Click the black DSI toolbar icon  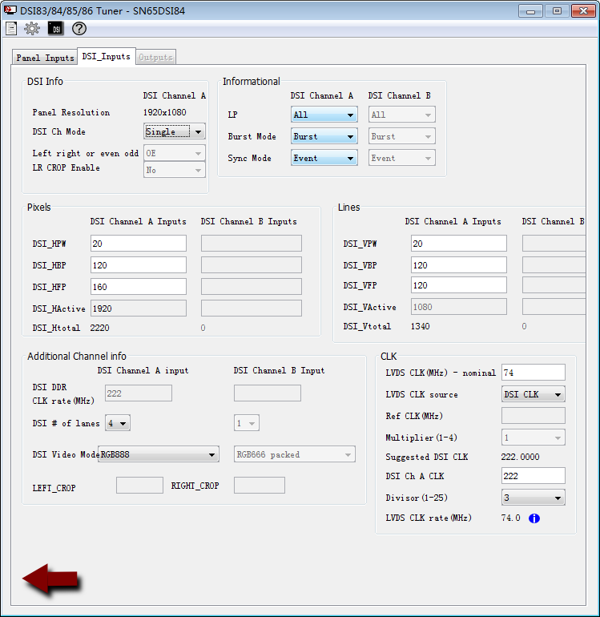tap(56, 29)
